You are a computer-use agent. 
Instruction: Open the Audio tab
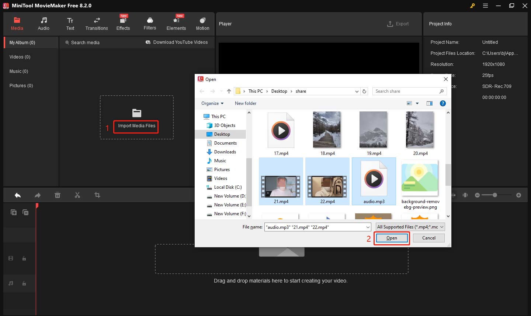[x=44, y=24]
